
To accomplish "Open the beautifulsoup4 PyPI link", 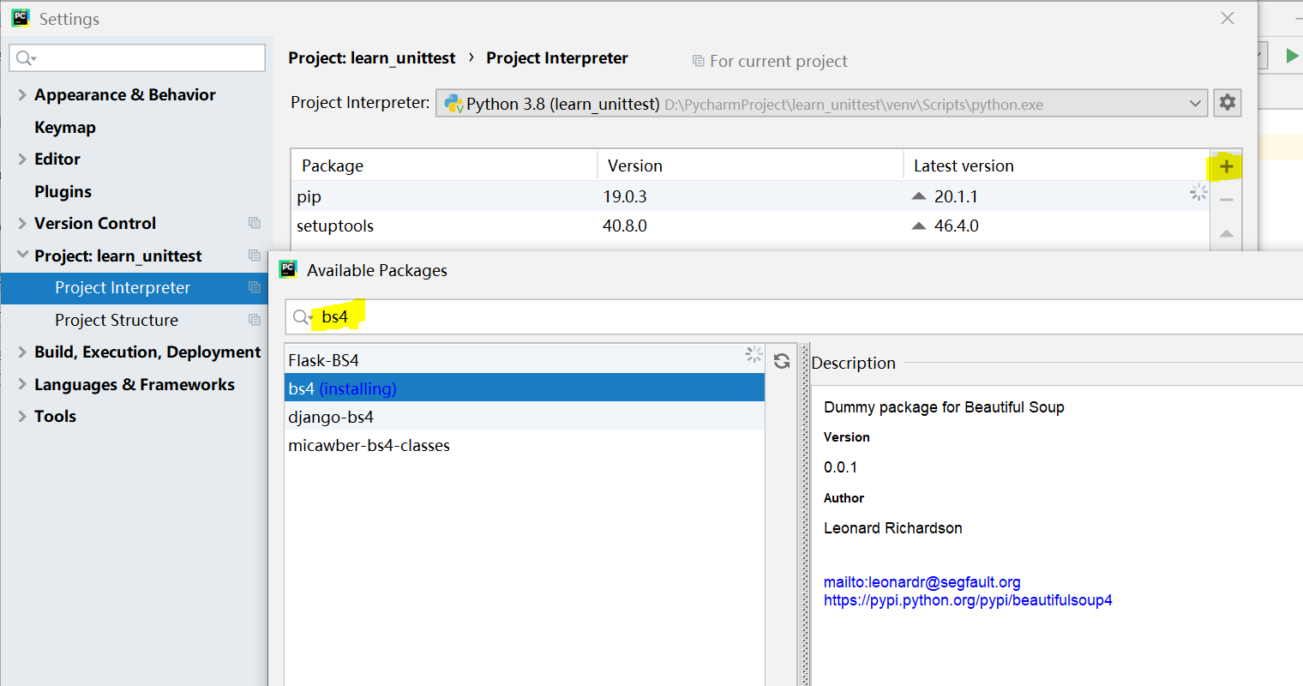I will pyautogui.click(x=968, y=600).
